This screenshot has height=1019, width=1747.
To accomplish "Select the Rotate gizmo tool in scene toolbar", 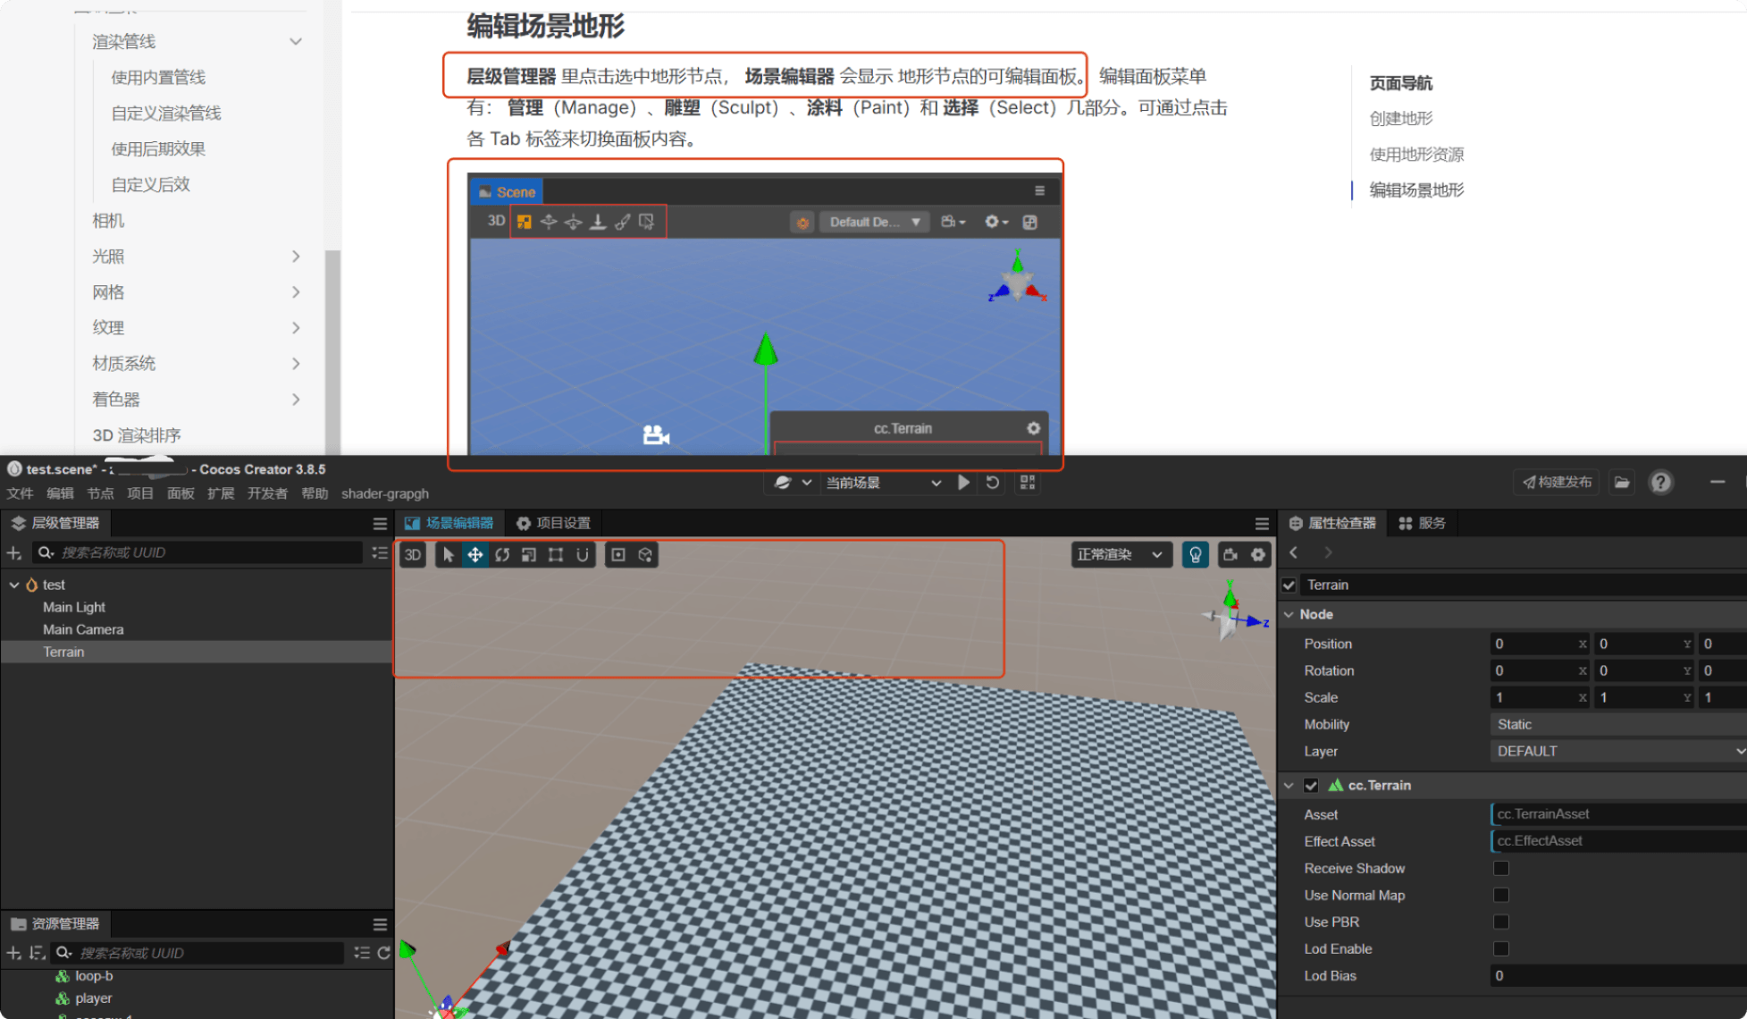I will click(502, 555).
